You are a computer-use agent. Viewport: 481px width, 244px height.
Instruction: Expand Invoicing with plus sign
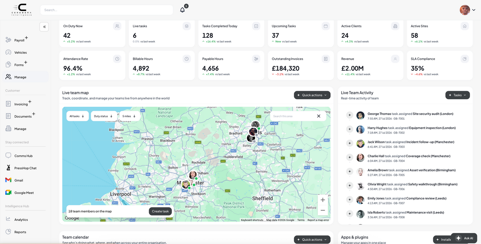30,102
